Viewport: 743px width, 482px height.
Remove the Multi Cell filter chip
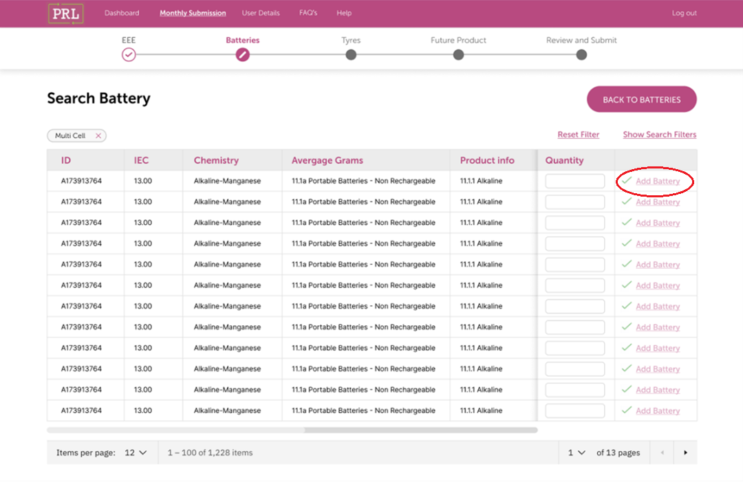[x=98, y=136]
